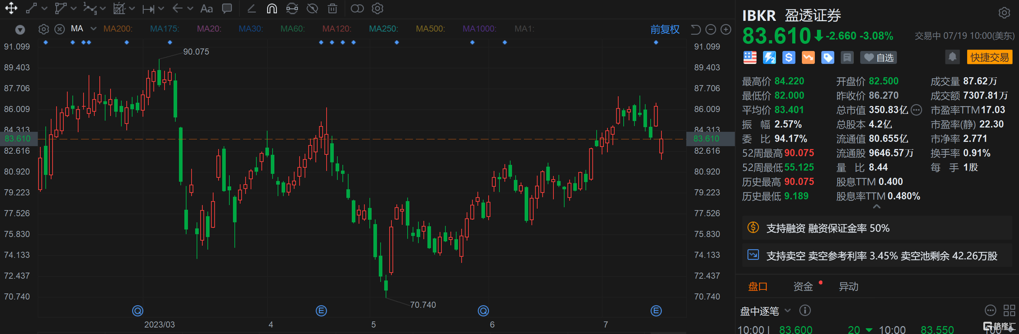
Task: Collapse the stock details panel chevron
Action: tap(877, 207)
